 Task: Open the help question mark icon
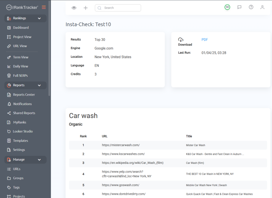[x=251, y=7]
